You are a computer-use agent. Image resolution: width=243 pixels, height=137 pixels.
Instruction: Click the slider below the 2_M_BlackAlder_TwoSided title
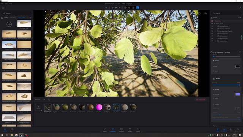point(226,56)
